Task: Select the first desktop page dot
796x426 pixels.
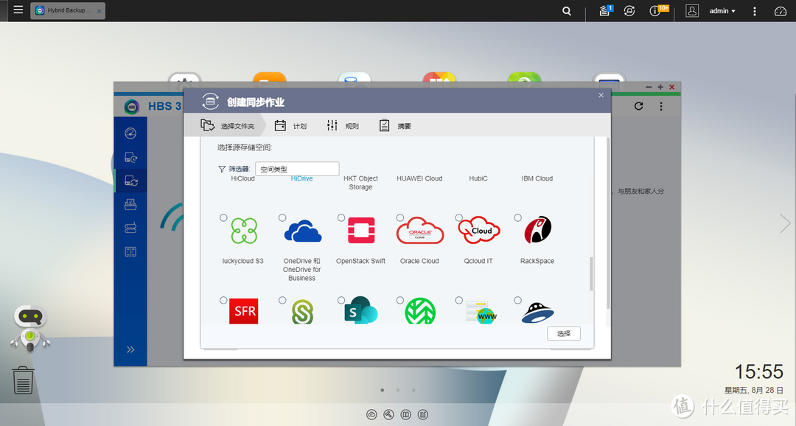Action: click(x=383, y=391)
